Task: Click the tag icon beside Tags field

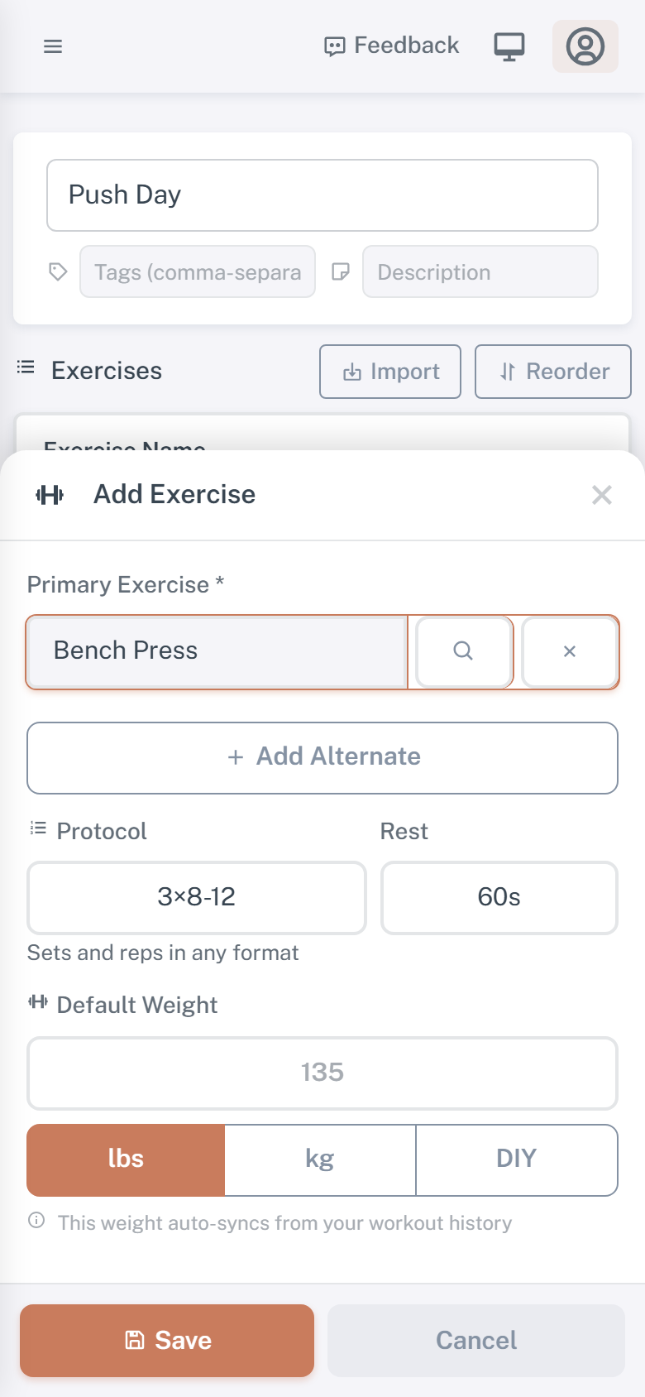Action: click(58, 271)
